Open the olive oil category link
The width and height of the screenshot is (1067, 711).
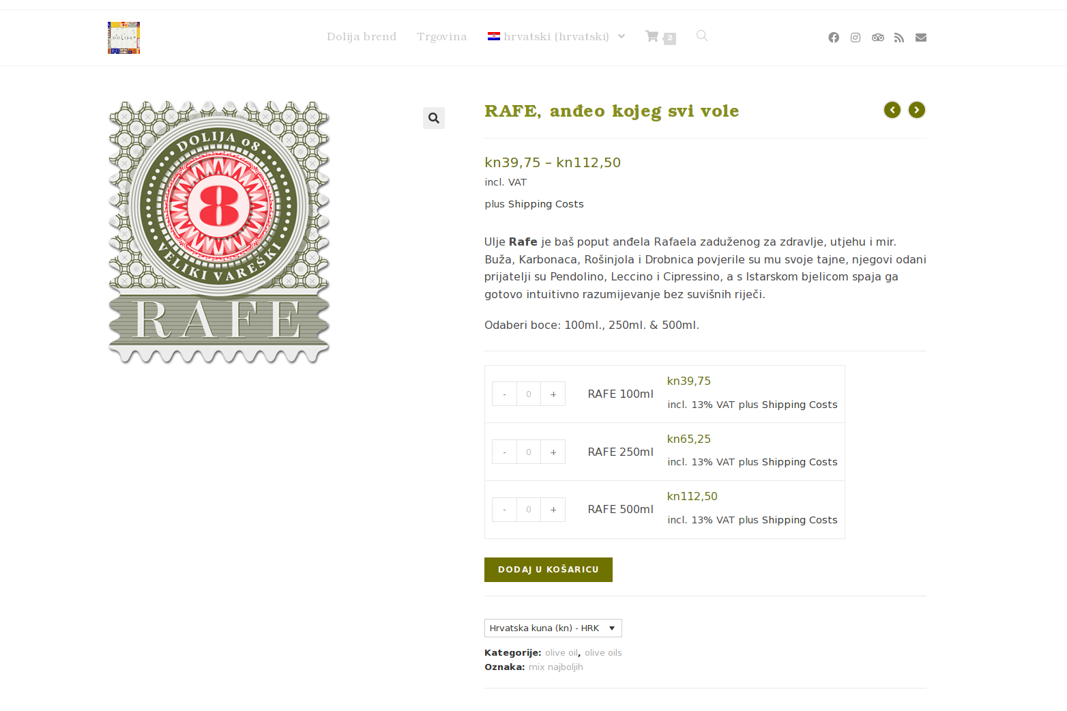coord(561,653)
